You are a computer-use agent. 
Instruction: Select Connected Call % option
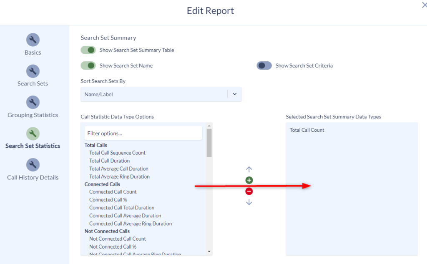[x=108, y=200]
